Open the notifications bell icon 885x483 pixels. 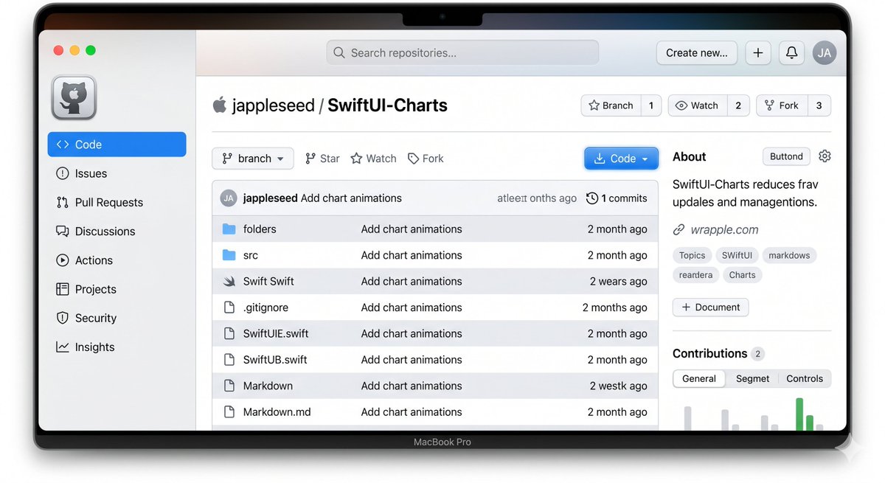point(791,53)
